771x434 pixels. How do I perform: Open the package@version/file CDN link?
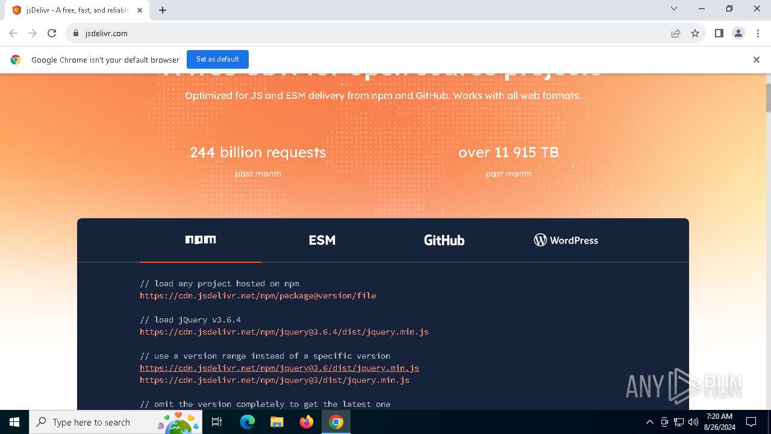258,295
